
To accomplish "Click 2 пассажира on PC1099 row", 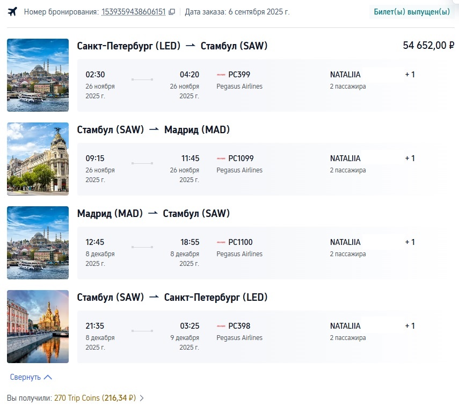I will tap(348, 170).
